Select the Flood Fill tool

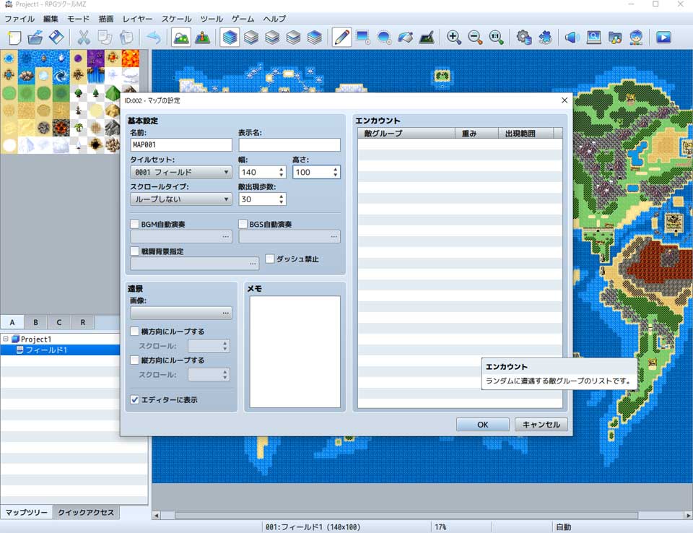(x=405, y=38)
